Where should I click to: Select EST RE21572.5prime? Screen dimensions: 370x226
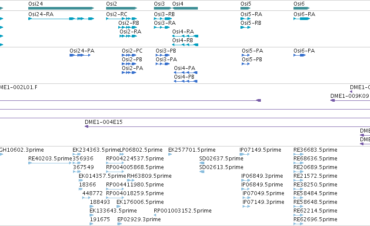(x=315, y=176)
